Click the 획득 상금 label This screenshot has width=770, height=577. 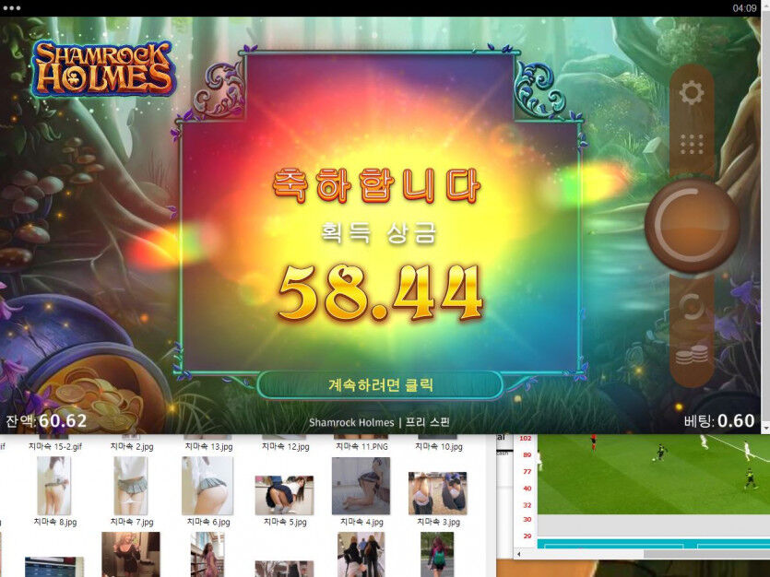378,232
